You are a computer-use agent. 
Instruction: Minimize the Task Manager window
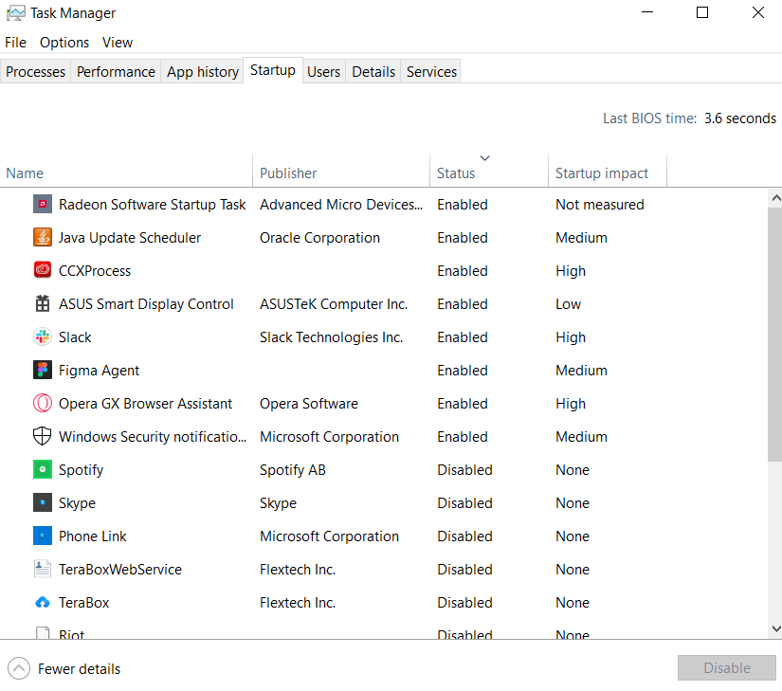click(647, 12)
